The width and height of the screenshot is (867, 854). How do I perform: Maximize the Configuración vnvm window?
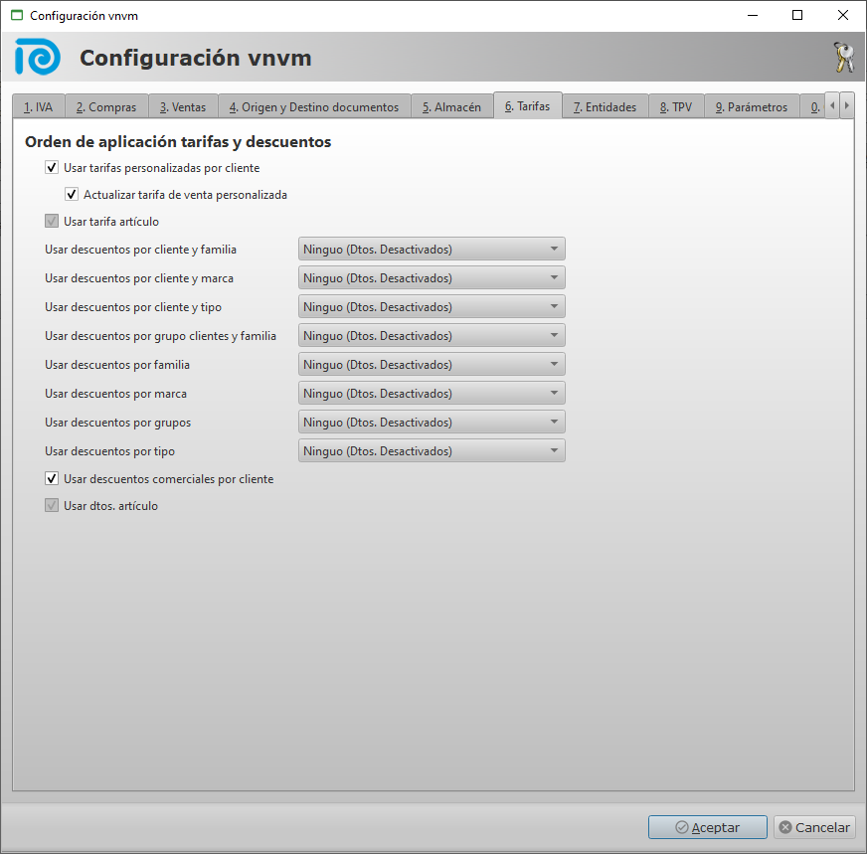797,16
